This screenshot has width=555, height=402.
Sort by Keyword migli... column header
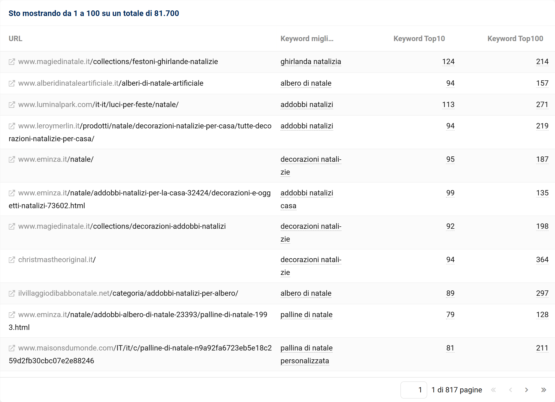[307, 39]
